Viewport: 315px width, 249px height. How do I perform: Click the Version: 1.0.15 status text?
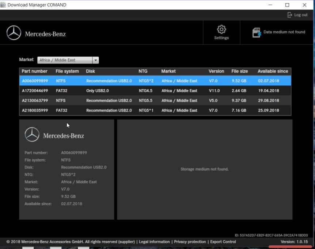294,242
